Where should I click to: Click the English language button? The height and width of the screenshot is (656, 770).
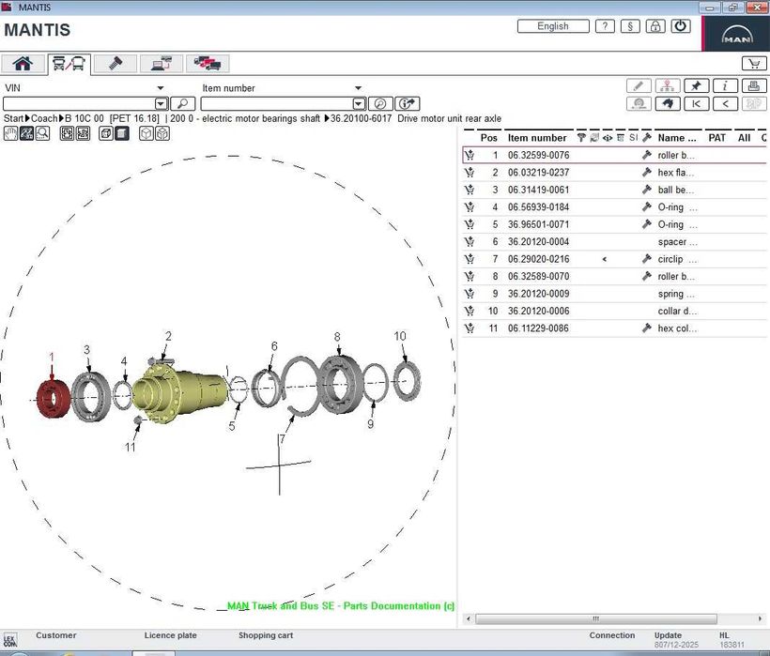coord(553,26)
